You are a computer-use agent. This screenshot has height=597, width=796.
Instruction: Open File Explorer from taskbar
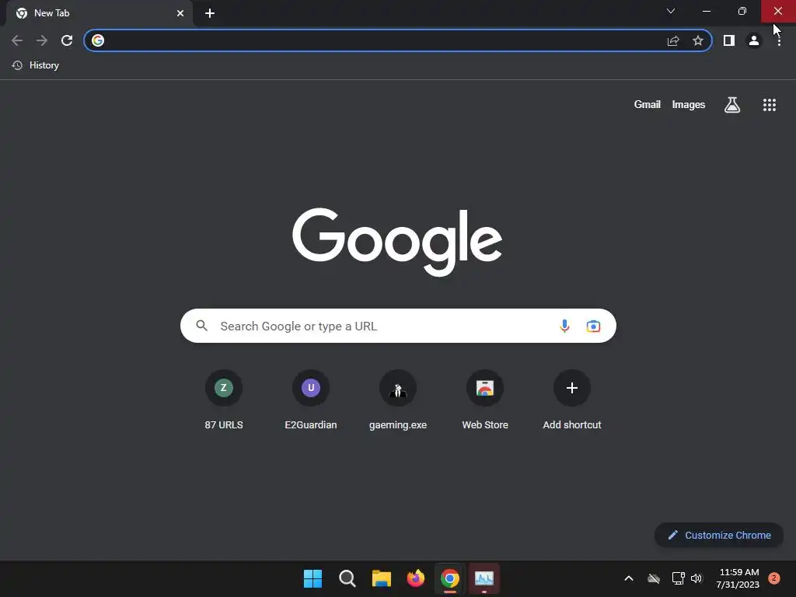[381, 578]
